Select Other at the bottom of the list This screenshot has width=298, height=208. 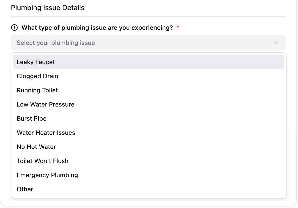25,189
